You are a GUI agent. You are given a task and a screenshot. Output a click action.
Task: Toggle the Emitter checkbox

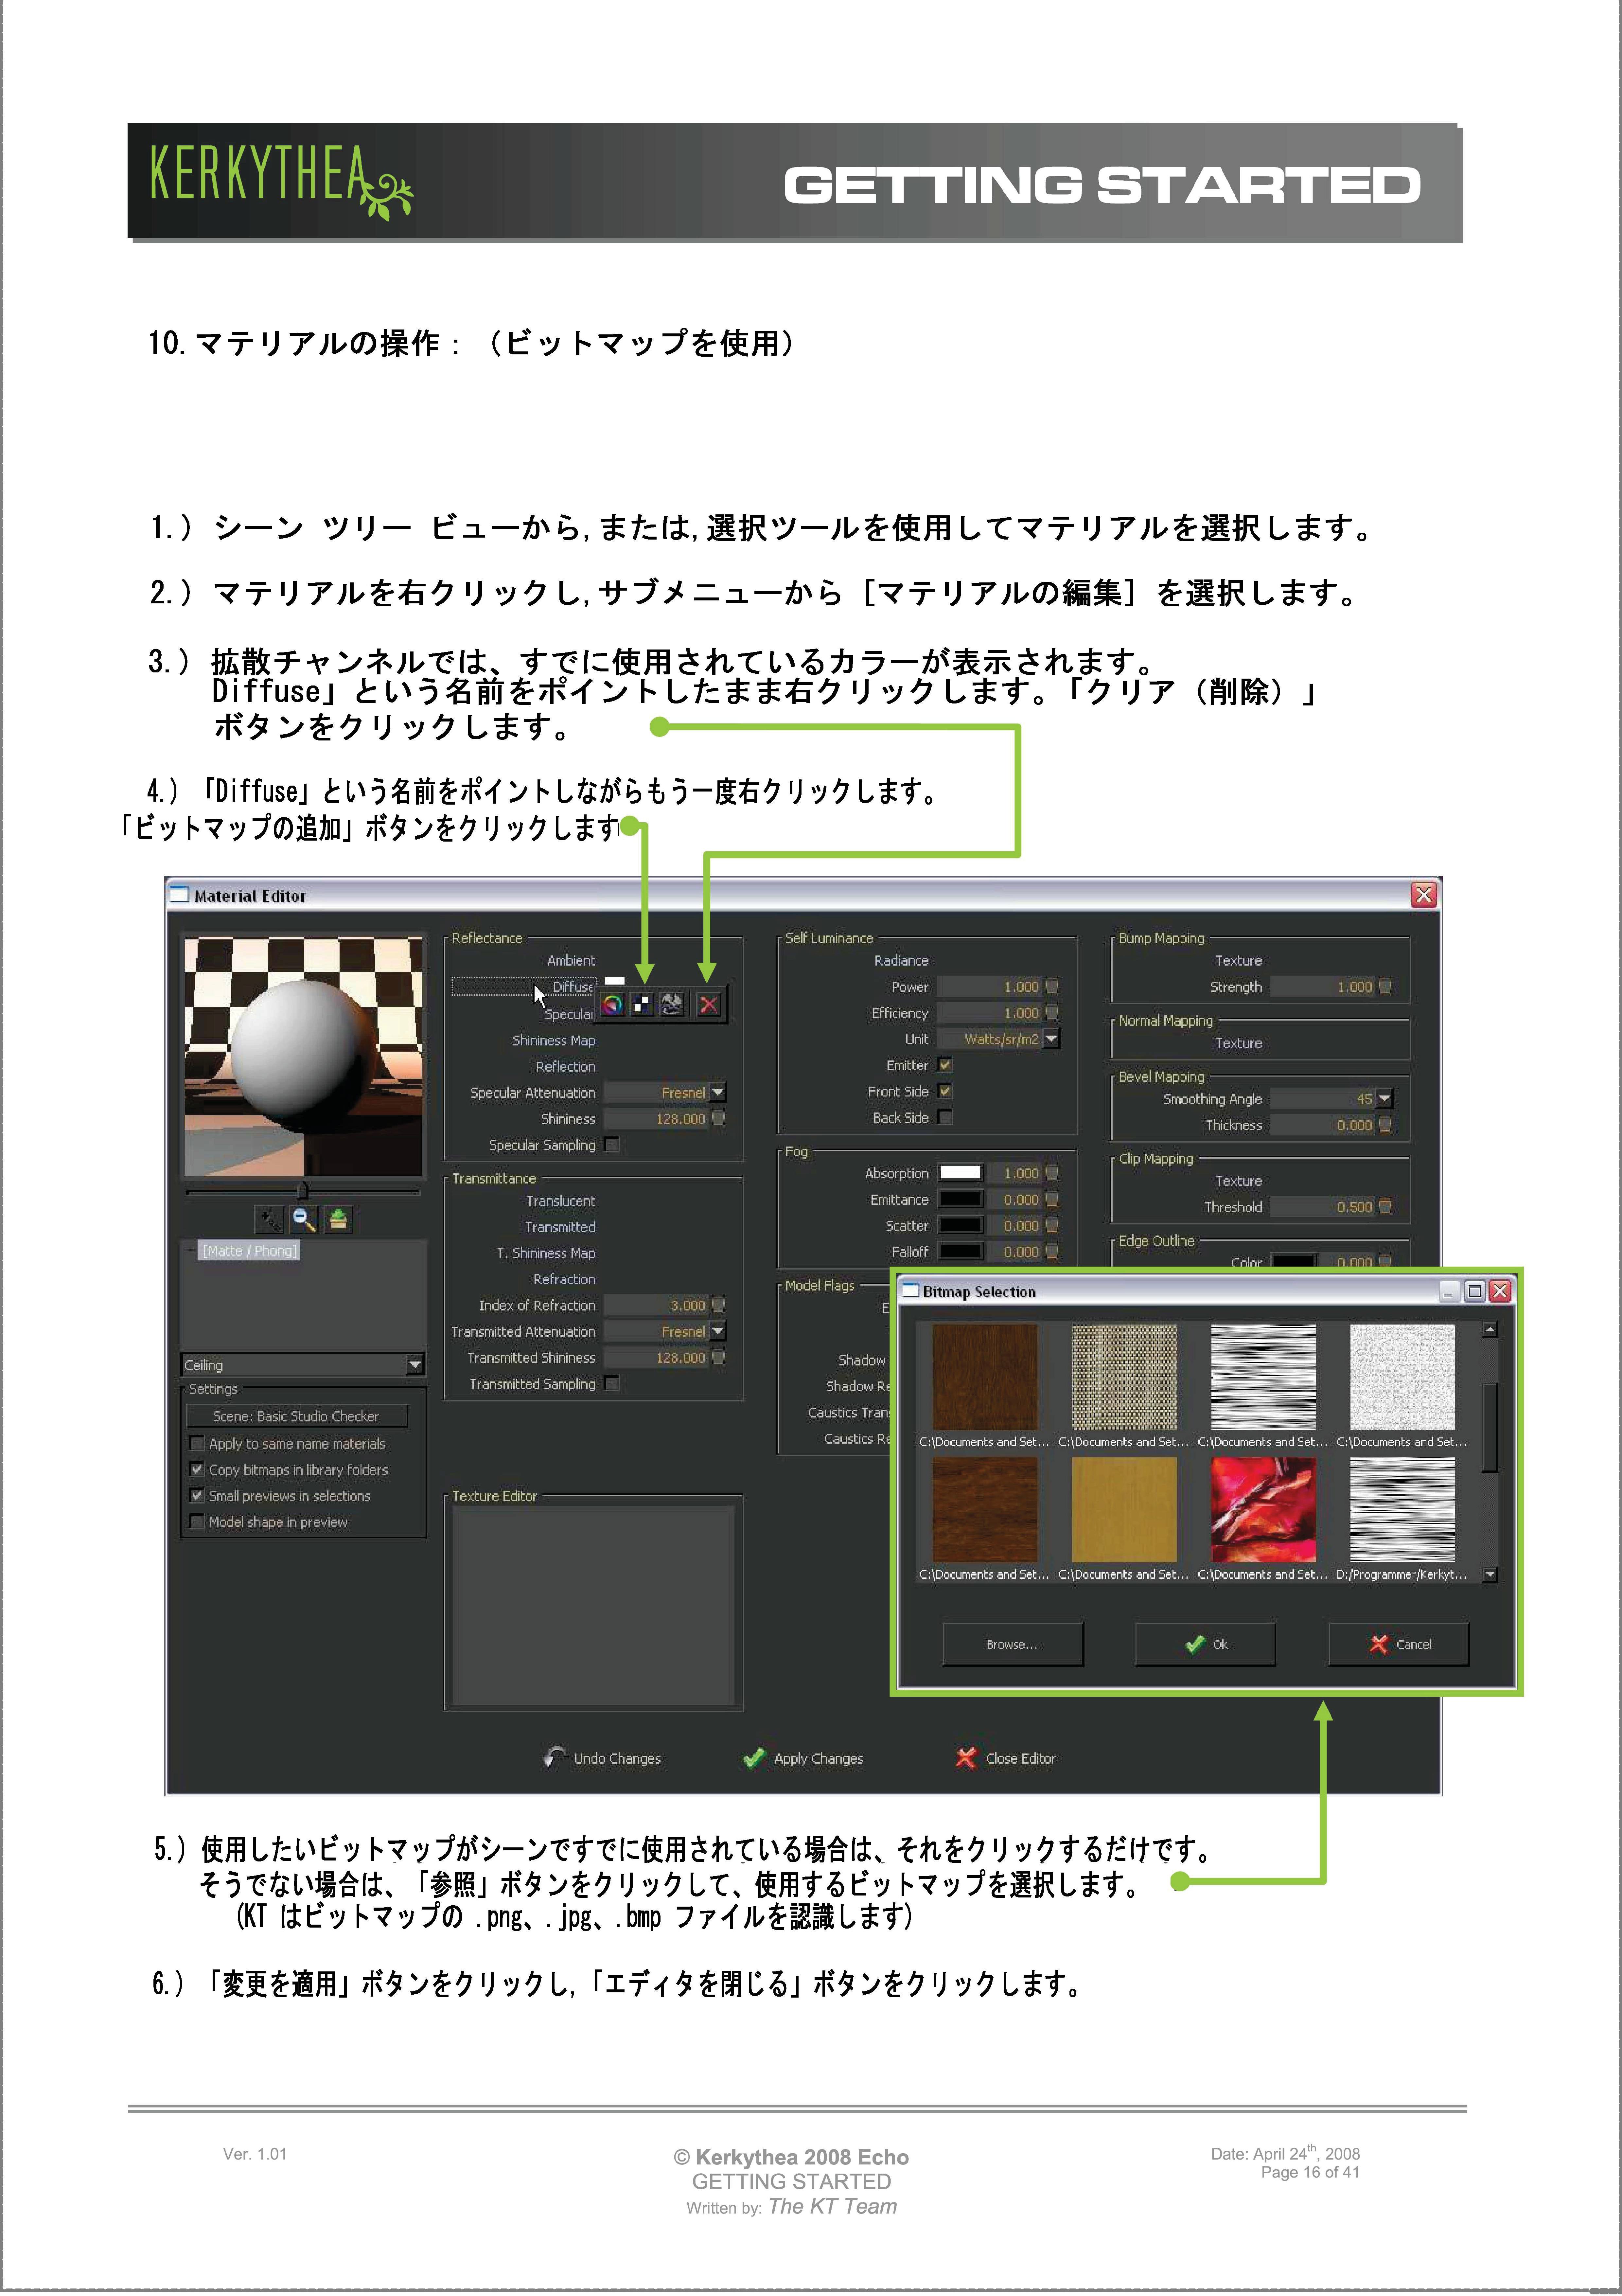pos(945,1065)
